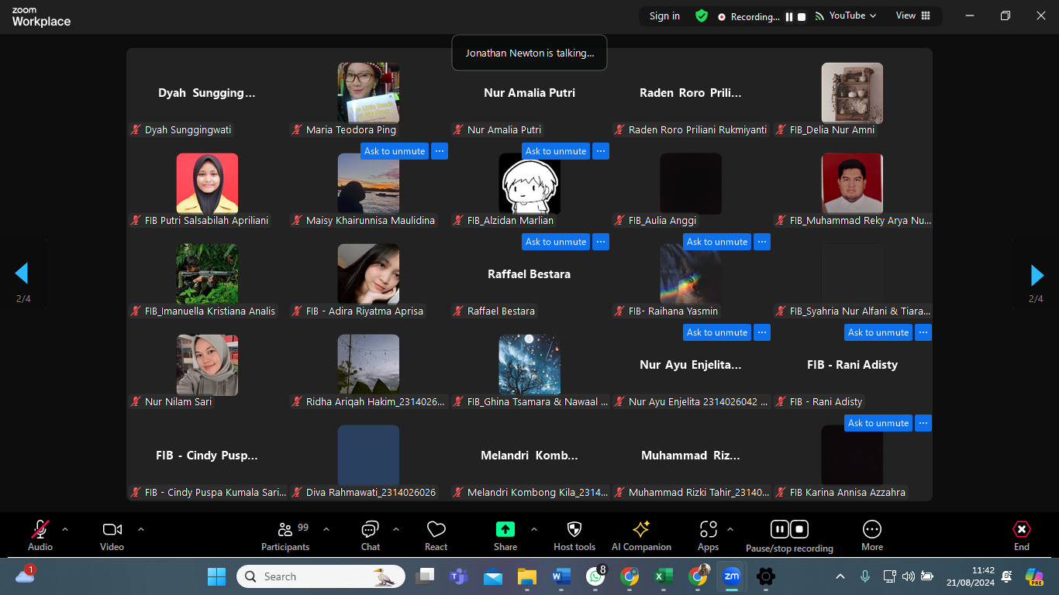Open the Audio options arrow
The height and width of the screenshot is (595, 1059).
pyautogui.click(x=64, y=531)
